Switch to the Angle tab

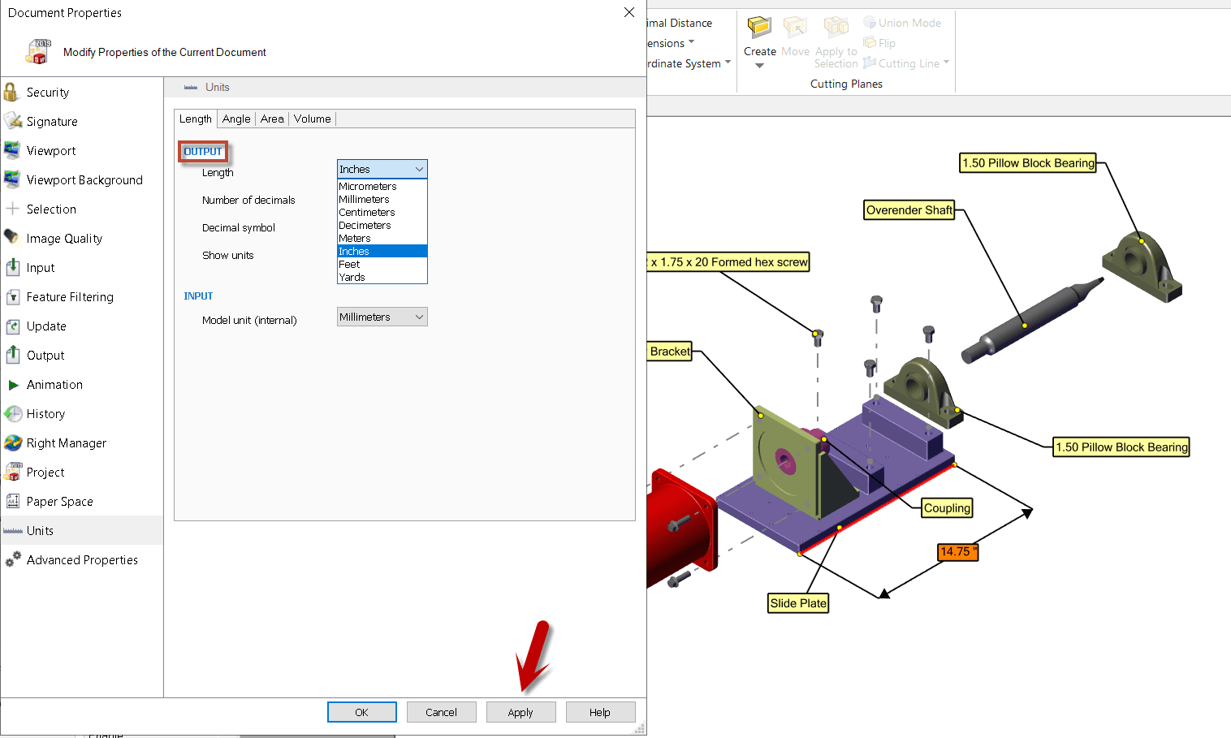point(236,119)
